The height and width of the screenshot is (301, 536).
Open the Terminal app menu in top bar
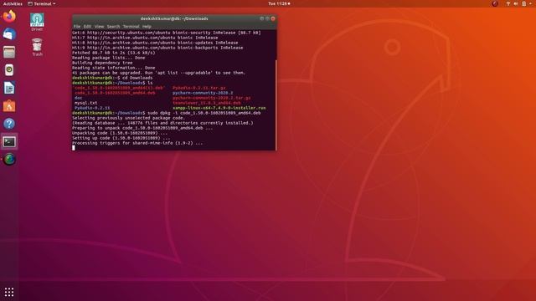pyautogui.click(x=41, y=3)
